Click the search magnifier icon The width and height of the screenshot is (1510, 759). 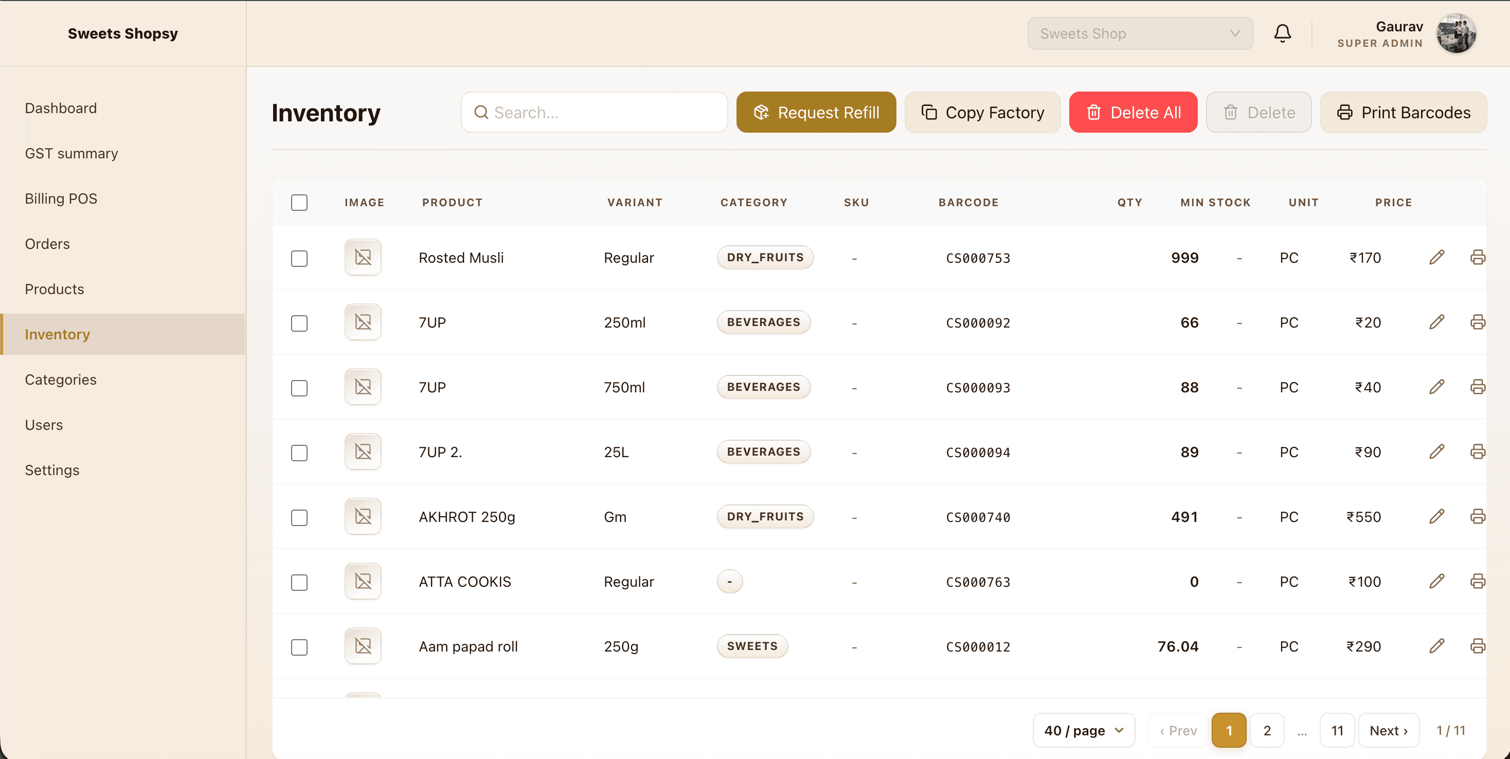481,112
